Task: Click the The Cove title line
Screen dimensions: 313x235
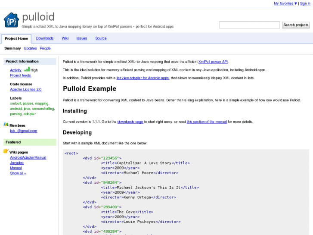Action: point(127,212)
